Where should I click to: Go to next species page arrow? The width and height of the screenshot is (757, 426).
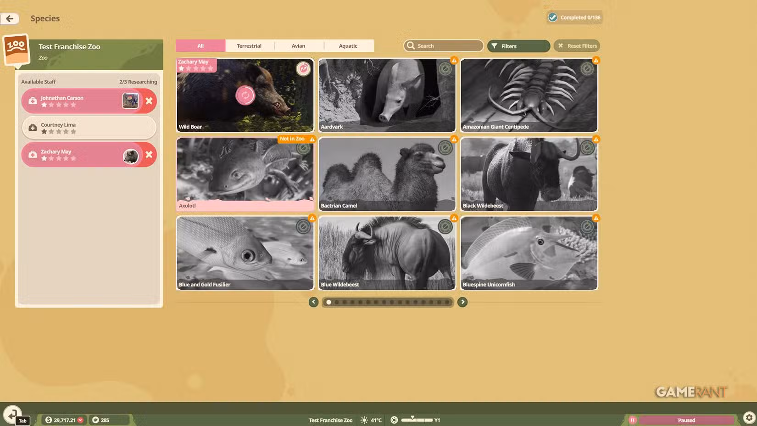(462, 302)
